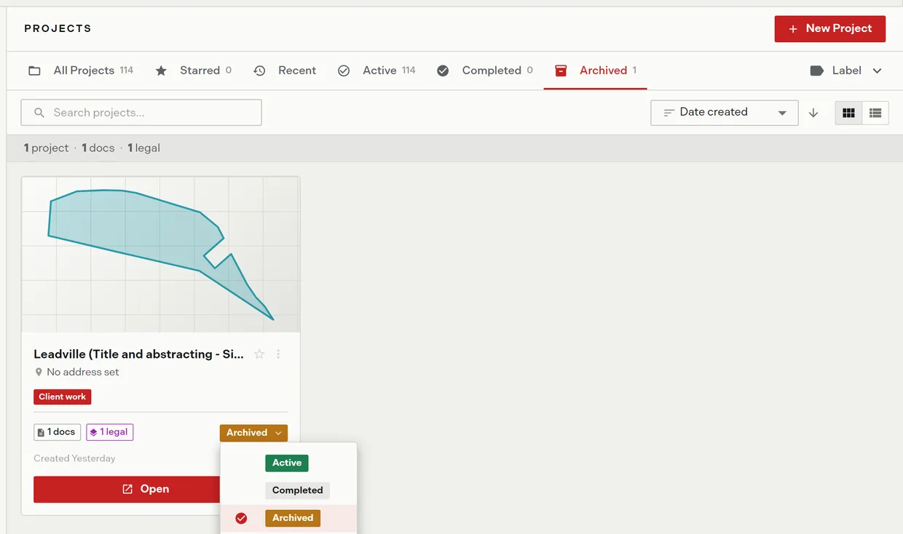Click the Search projects field
Image resolution: width=903 pixels, height=534 pixels.
141,113
